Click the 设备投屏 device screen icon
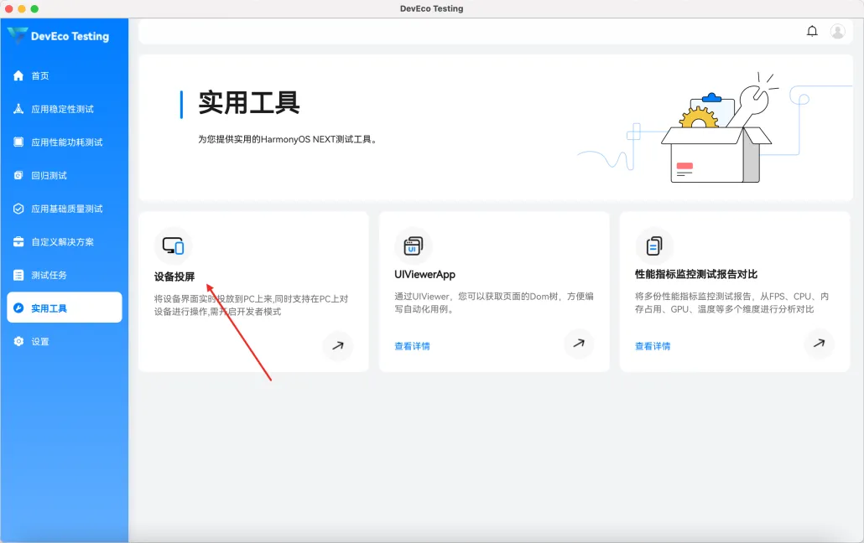Viewport: 864px width, 543px height. (x=173, y=246)
